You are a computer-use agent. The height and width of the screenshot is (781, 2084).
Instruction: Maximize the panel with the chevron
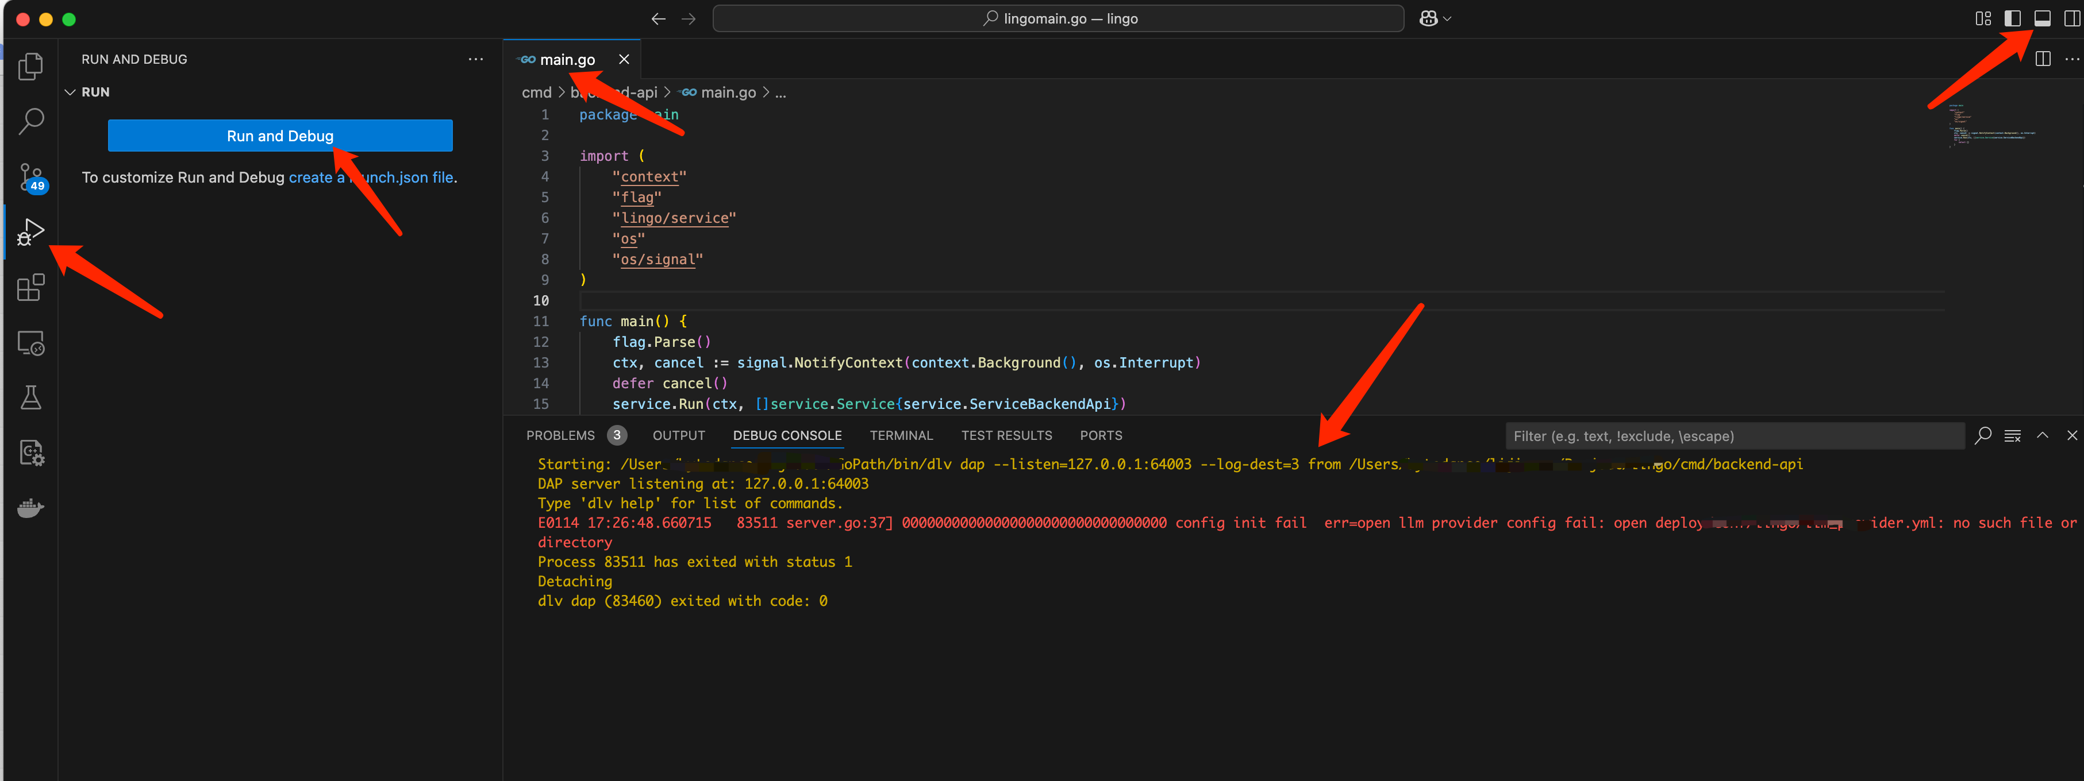(2042, 436)
